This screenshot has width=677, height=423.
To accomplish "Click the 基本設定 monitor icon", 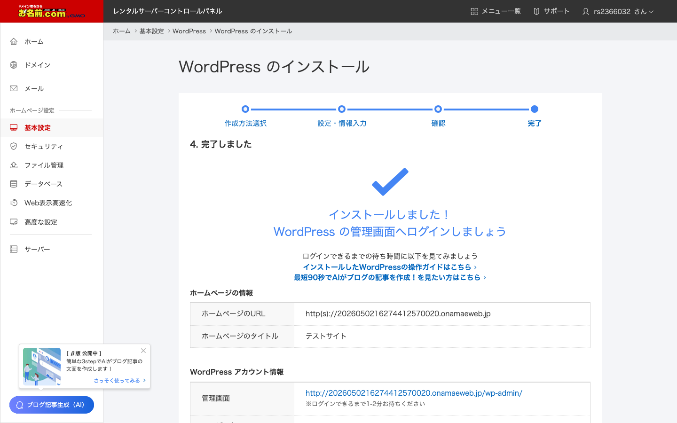I will (14, 127).
